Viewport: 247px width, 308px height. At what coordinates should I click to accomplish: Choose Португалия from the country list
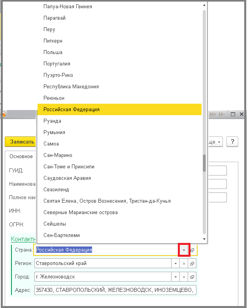pyautogui.click(x=119, y=63)
